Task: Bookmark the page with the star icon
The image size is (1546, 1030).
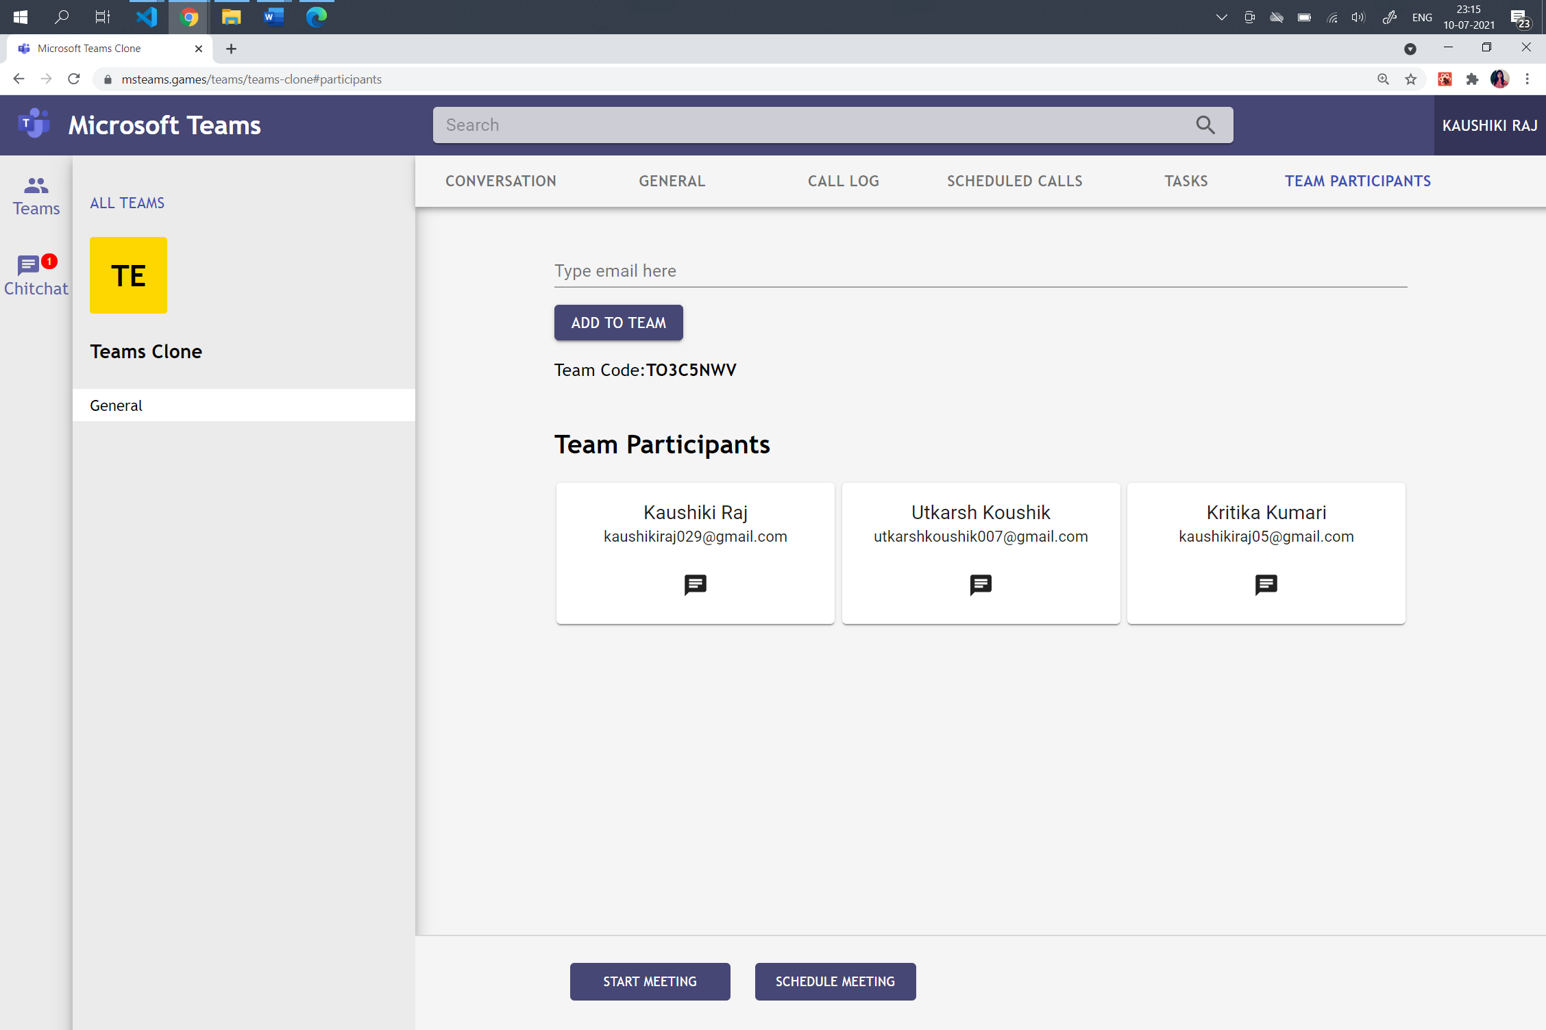Action: click(x=1411, y=79)
